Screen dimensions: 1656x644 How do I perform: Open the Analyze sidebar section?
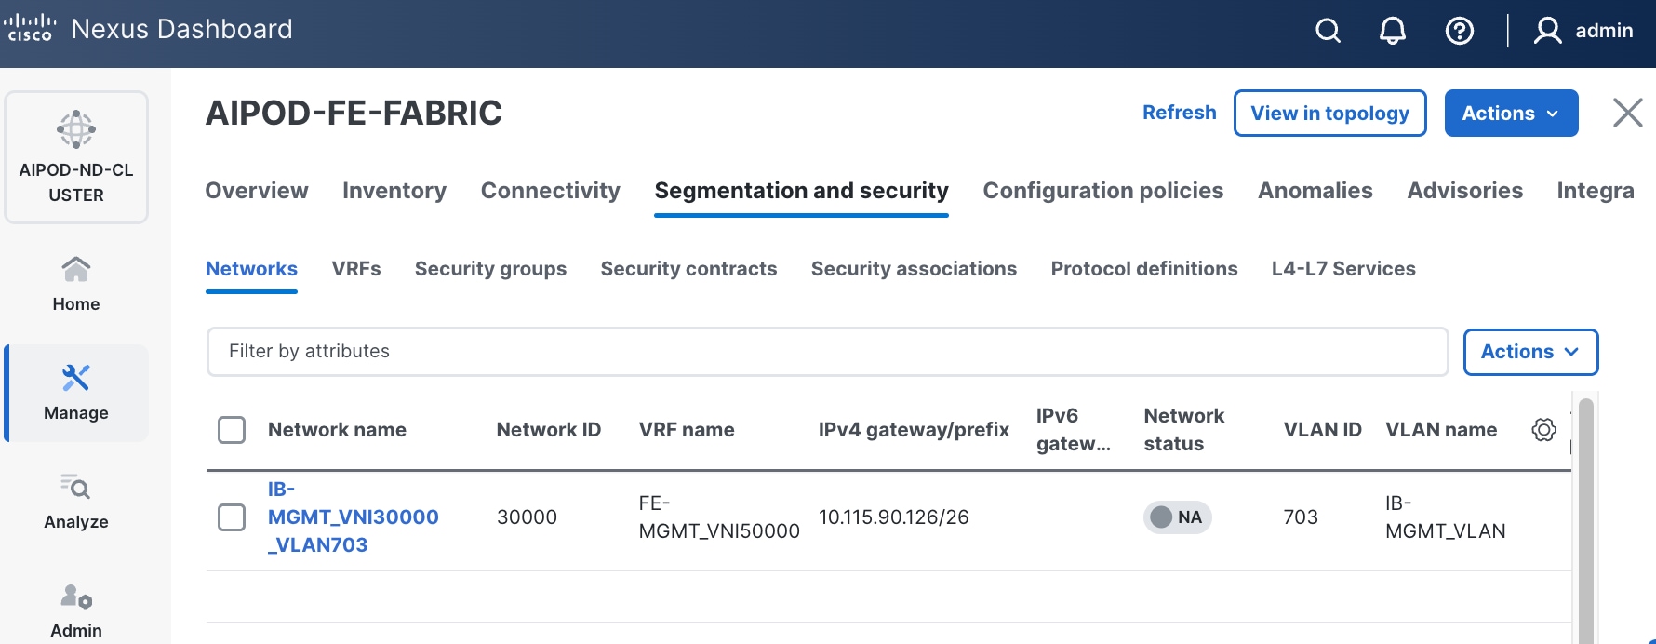coord(76,502)
